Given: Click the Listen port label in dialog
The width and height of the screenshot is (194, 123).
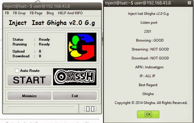Looking at the screenshot, I should point(149,23).
